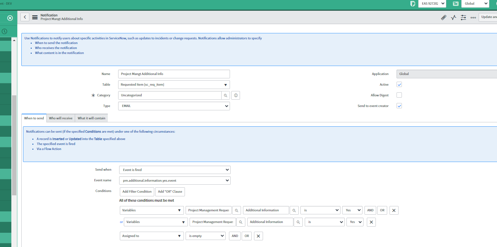Open the first row 'is' operator dropdown
This screenshot has width=497, height=247.
point(320,210)
